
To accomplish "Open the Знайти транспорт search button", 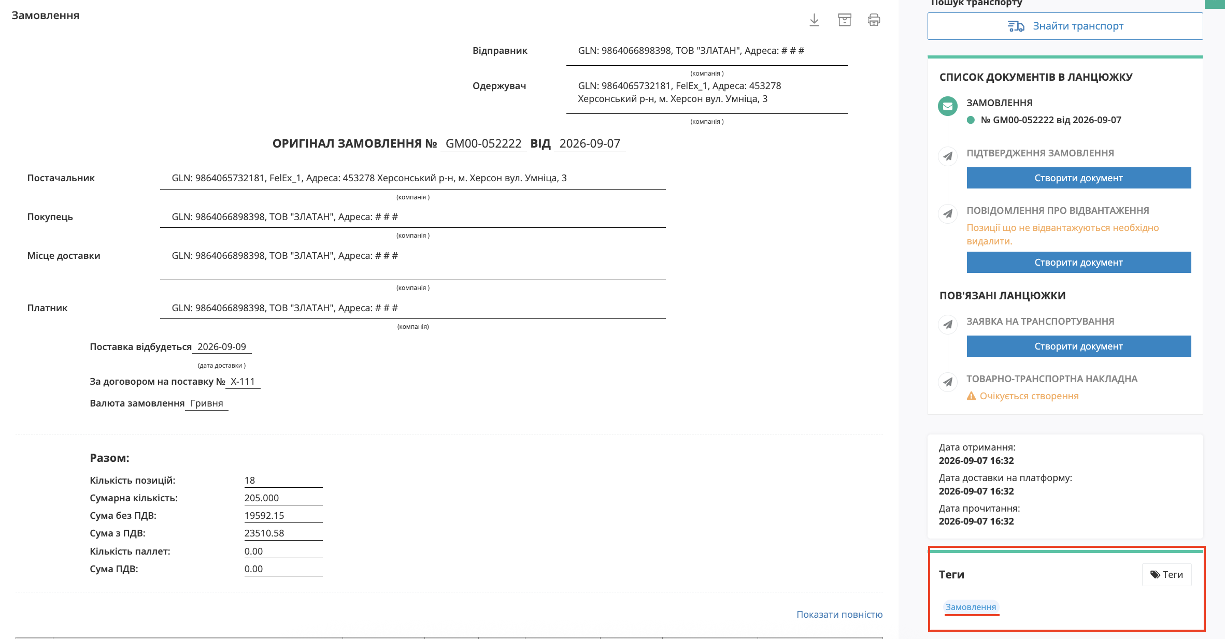I will 1065,26.
